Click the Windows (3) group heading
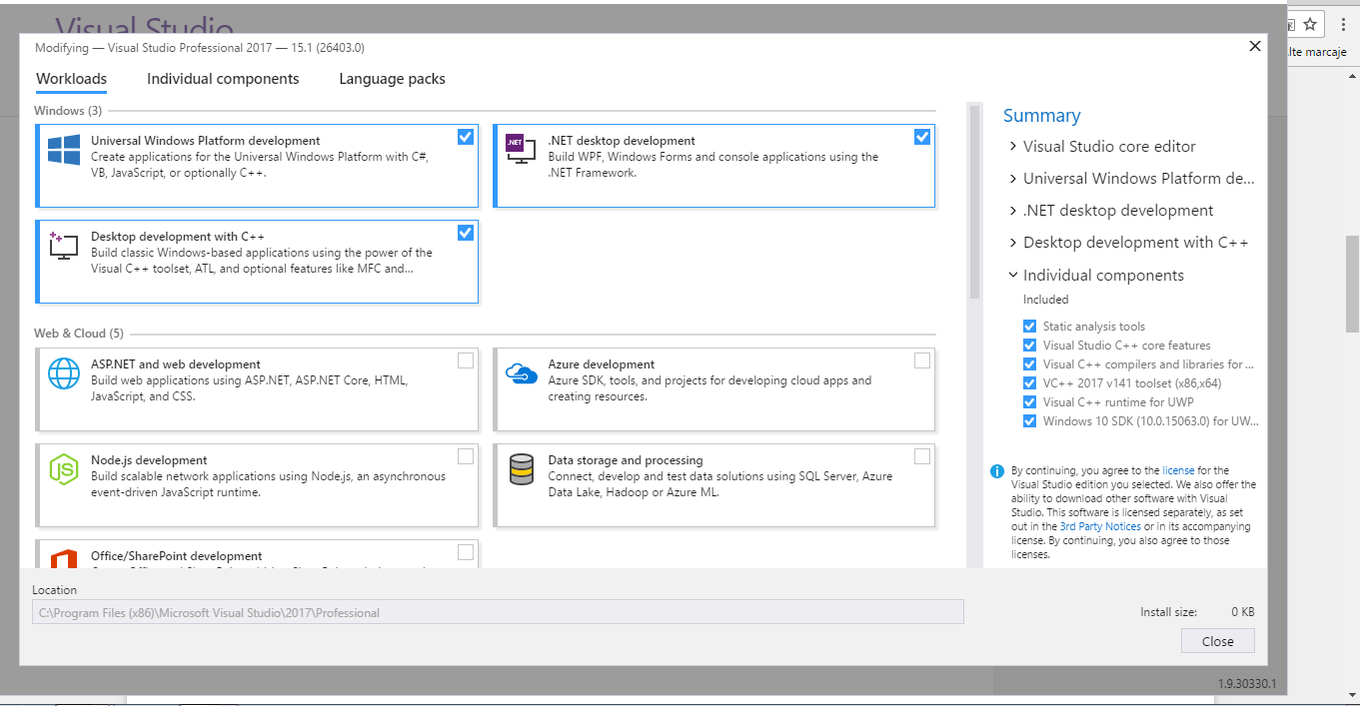The height and width of the screenshot is (706, 1360). click(68, 111)
